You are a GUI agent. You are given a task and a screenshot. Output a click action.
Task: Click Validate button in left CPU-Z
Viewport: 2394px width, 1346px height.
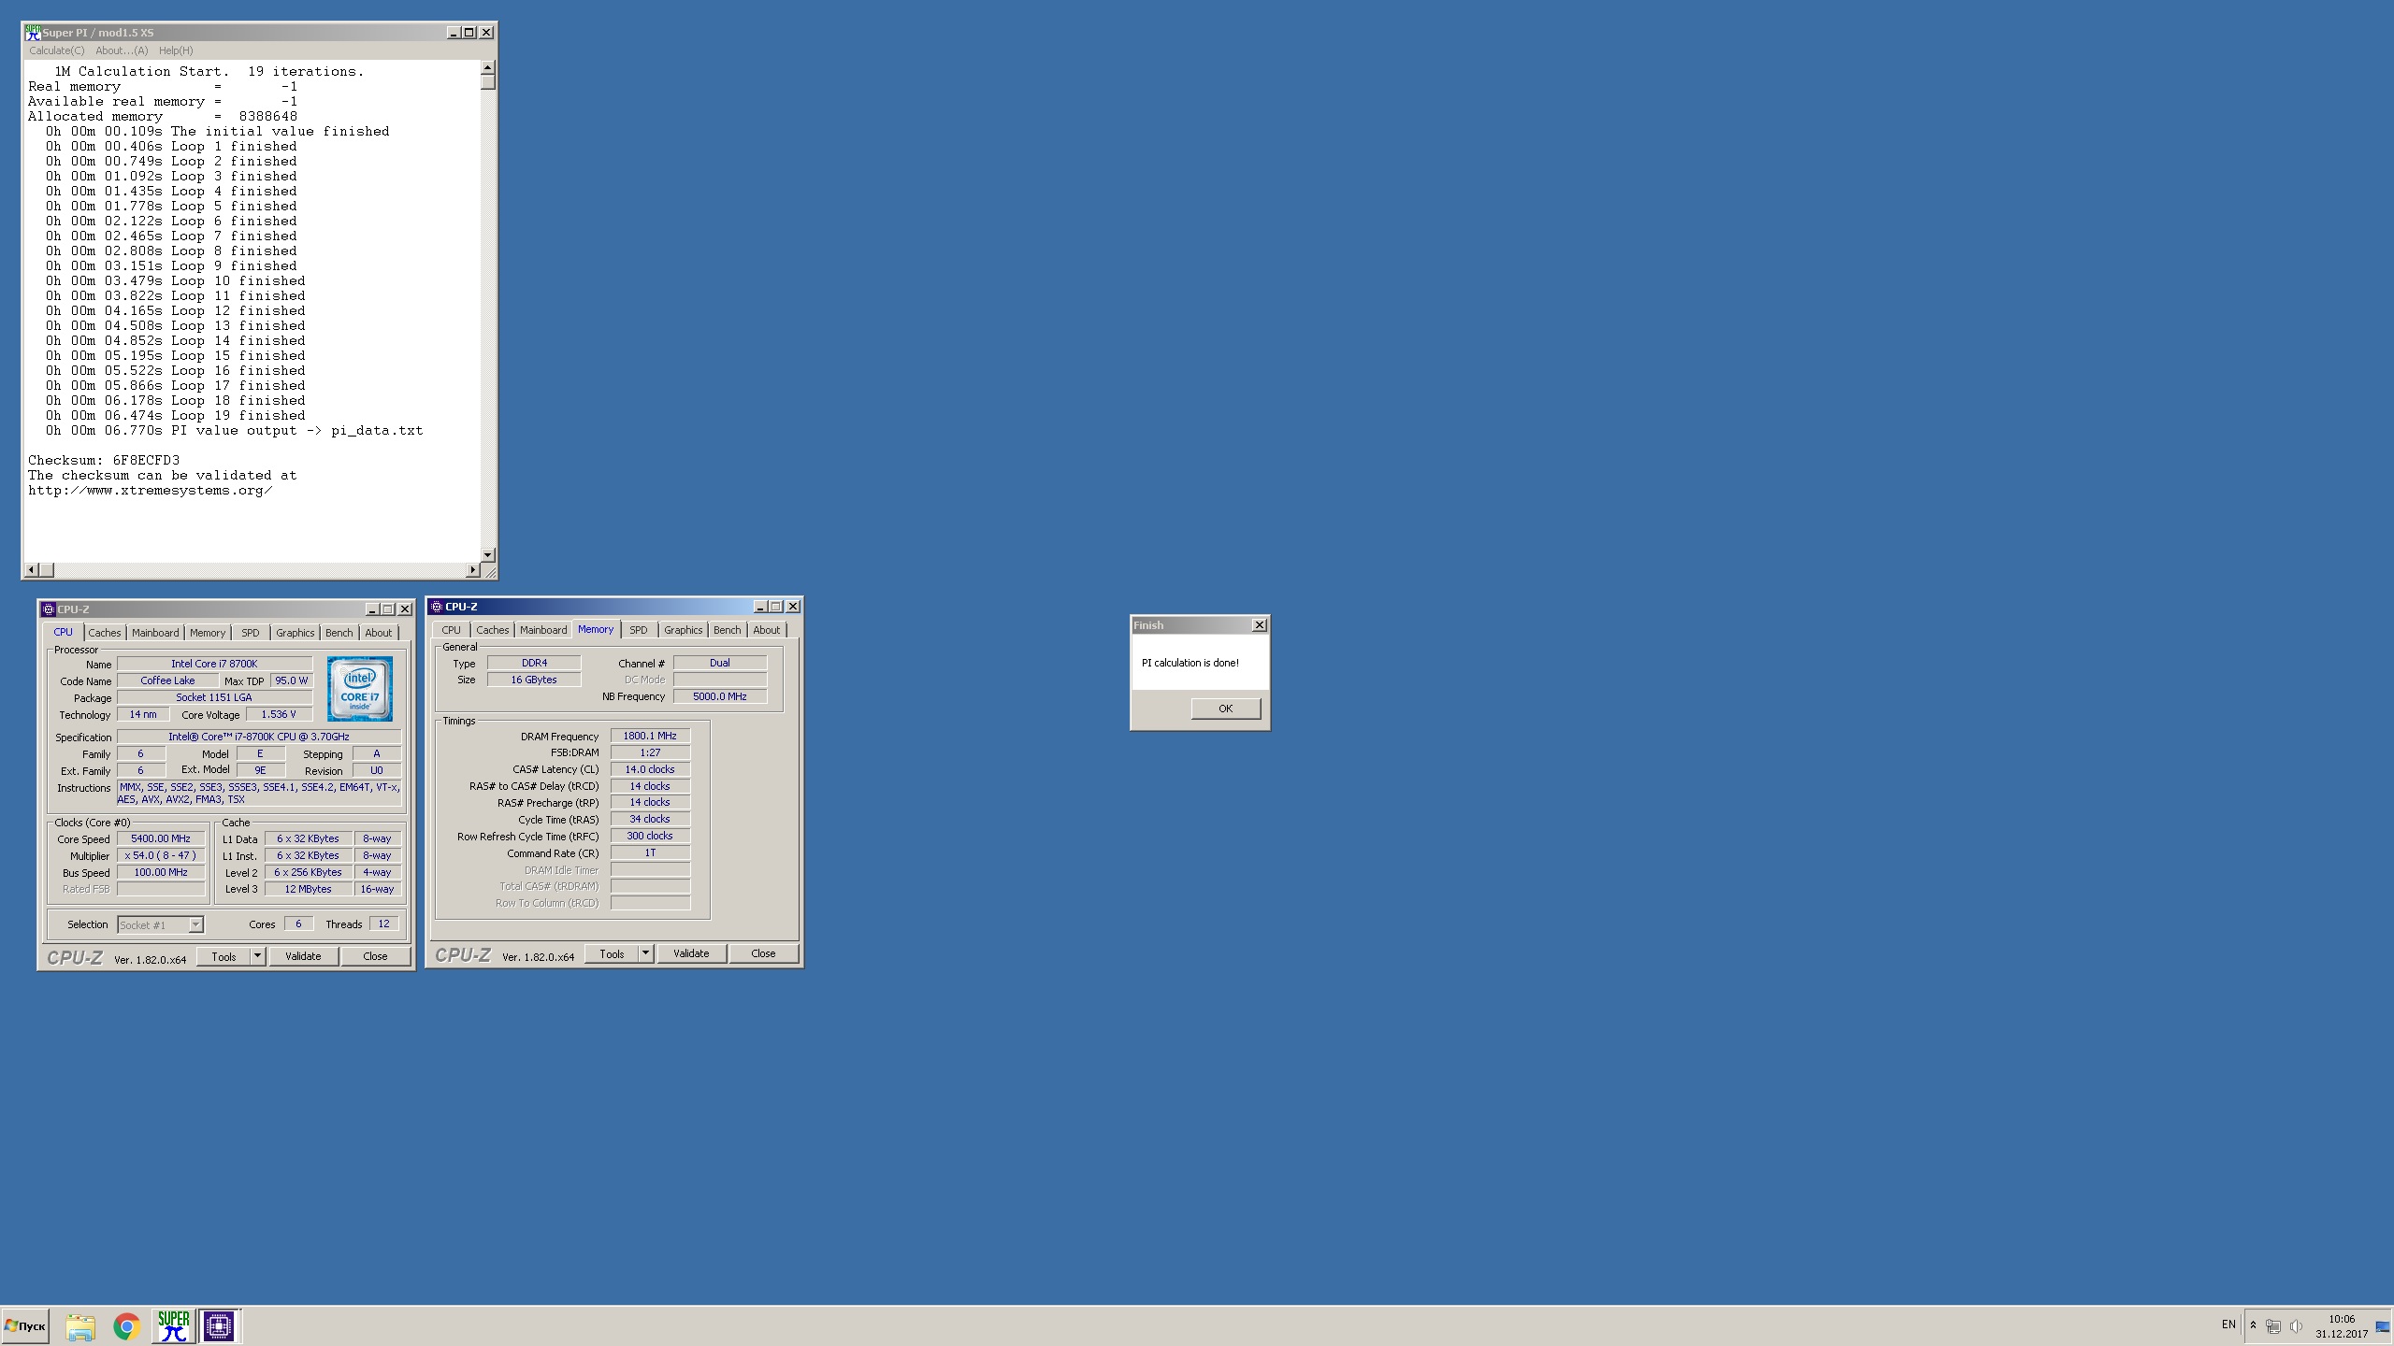(303, 956)
